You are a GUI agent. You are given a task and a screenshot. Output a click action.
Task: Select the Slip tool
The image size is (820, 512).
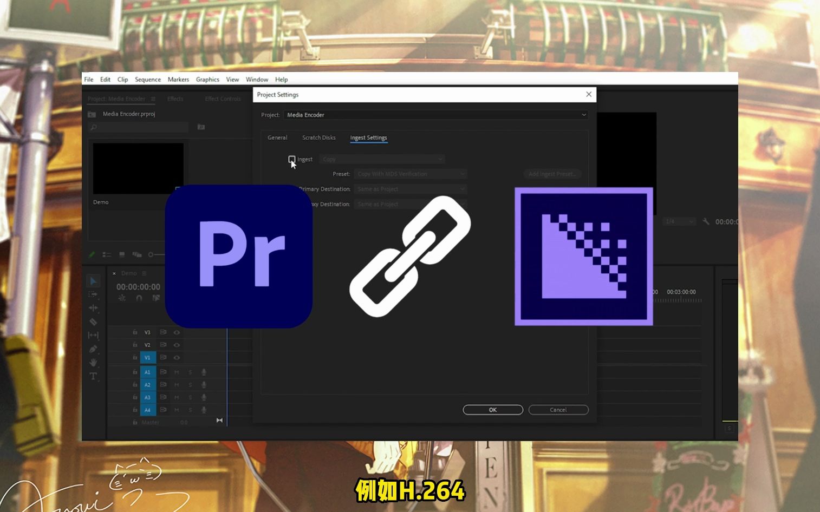93,335
